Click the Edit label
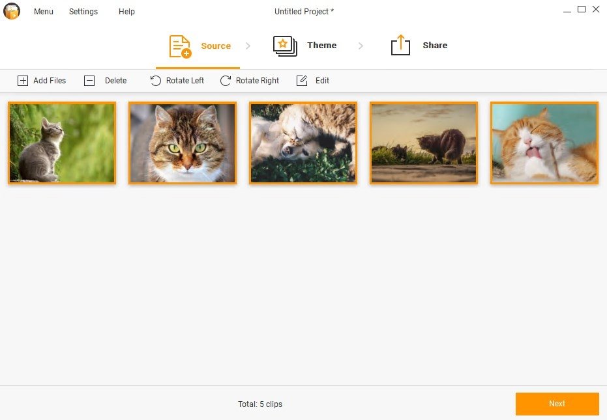The height and width of the screenshot is (420, 607). click(x=322, y=81)
